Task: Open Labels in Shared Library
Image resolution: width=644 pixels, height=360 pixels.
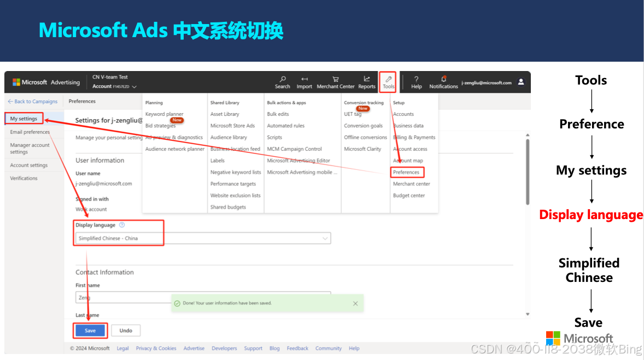Action: point(217,161)
